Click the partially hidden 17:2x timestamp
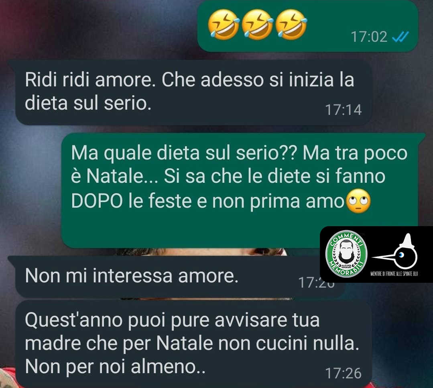Image resolution: width=433 pixels, height=388 pixels. click(x=316, y=282)
